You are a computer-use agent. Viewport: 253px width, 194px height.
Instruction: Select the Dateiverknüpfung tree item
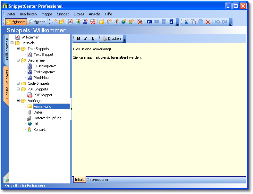47,118
